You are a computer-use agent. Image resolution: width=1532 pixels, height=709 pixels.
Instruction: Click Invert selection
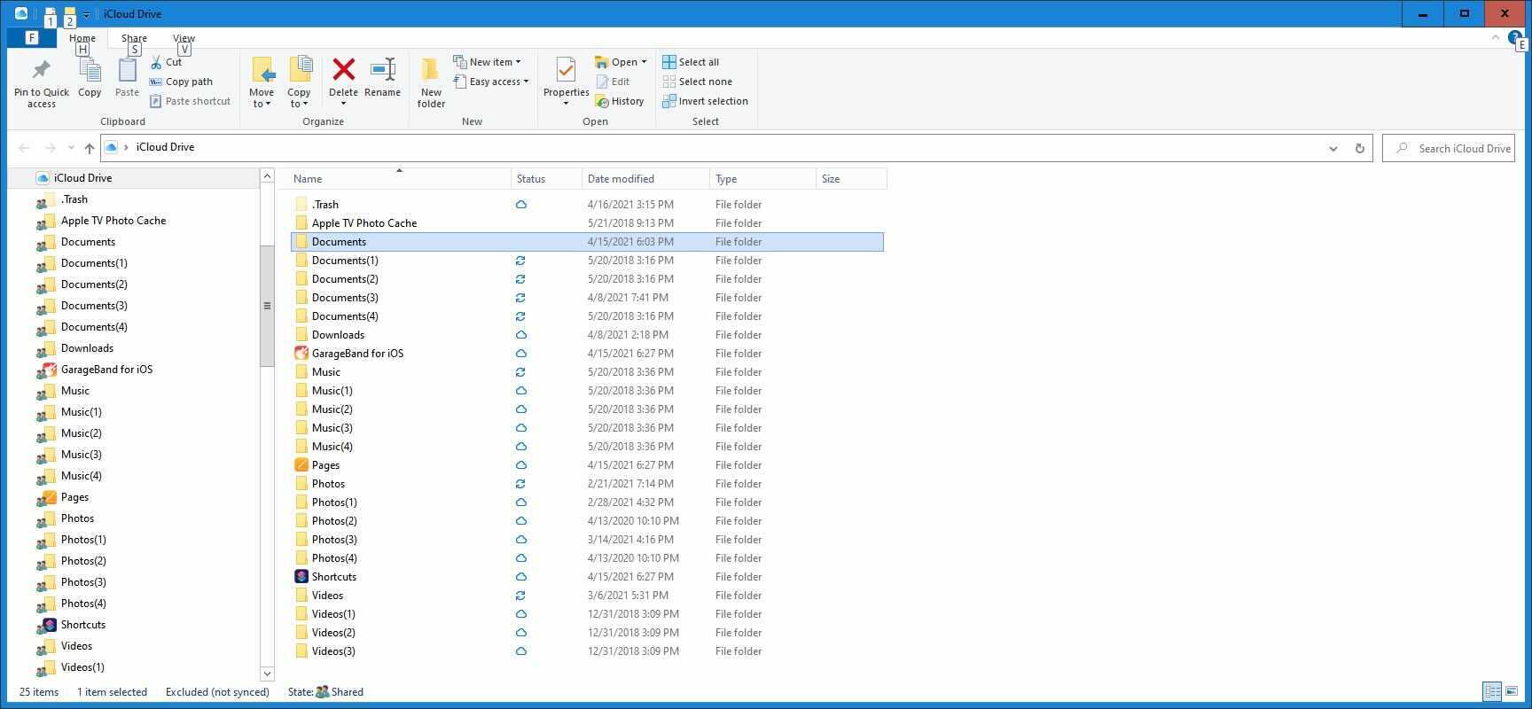pos(705,101)
